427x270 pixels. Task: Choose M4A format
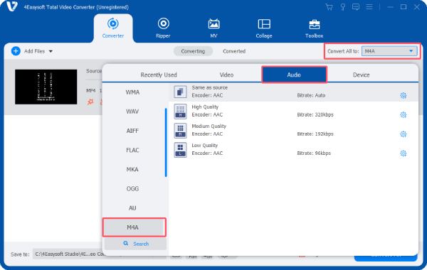point(134,227)
